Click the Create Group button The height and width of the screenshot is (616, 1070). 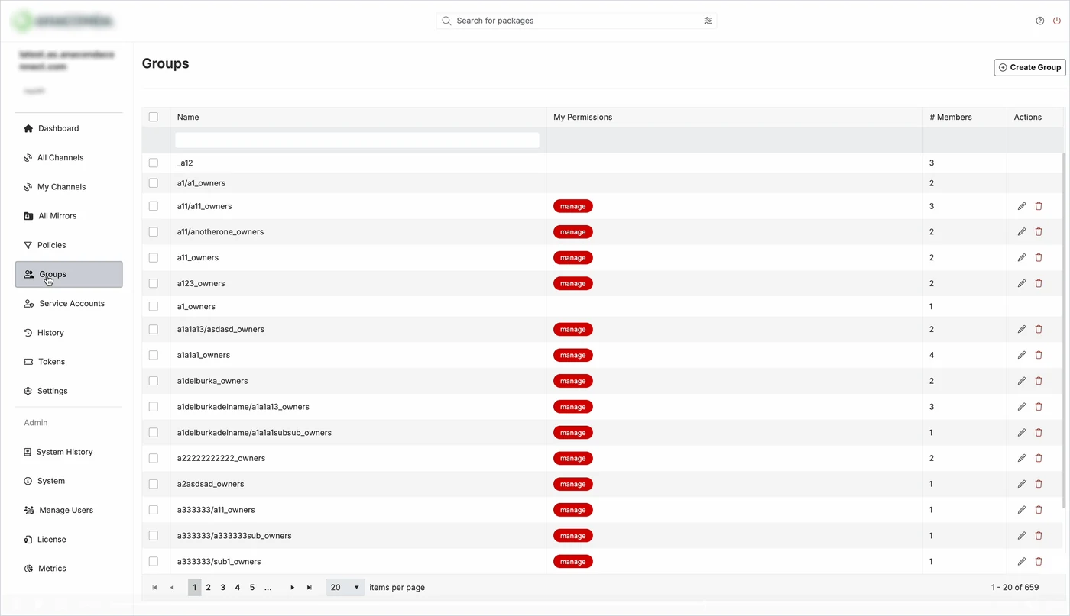pyautogui.click(x=1029, y=67)
